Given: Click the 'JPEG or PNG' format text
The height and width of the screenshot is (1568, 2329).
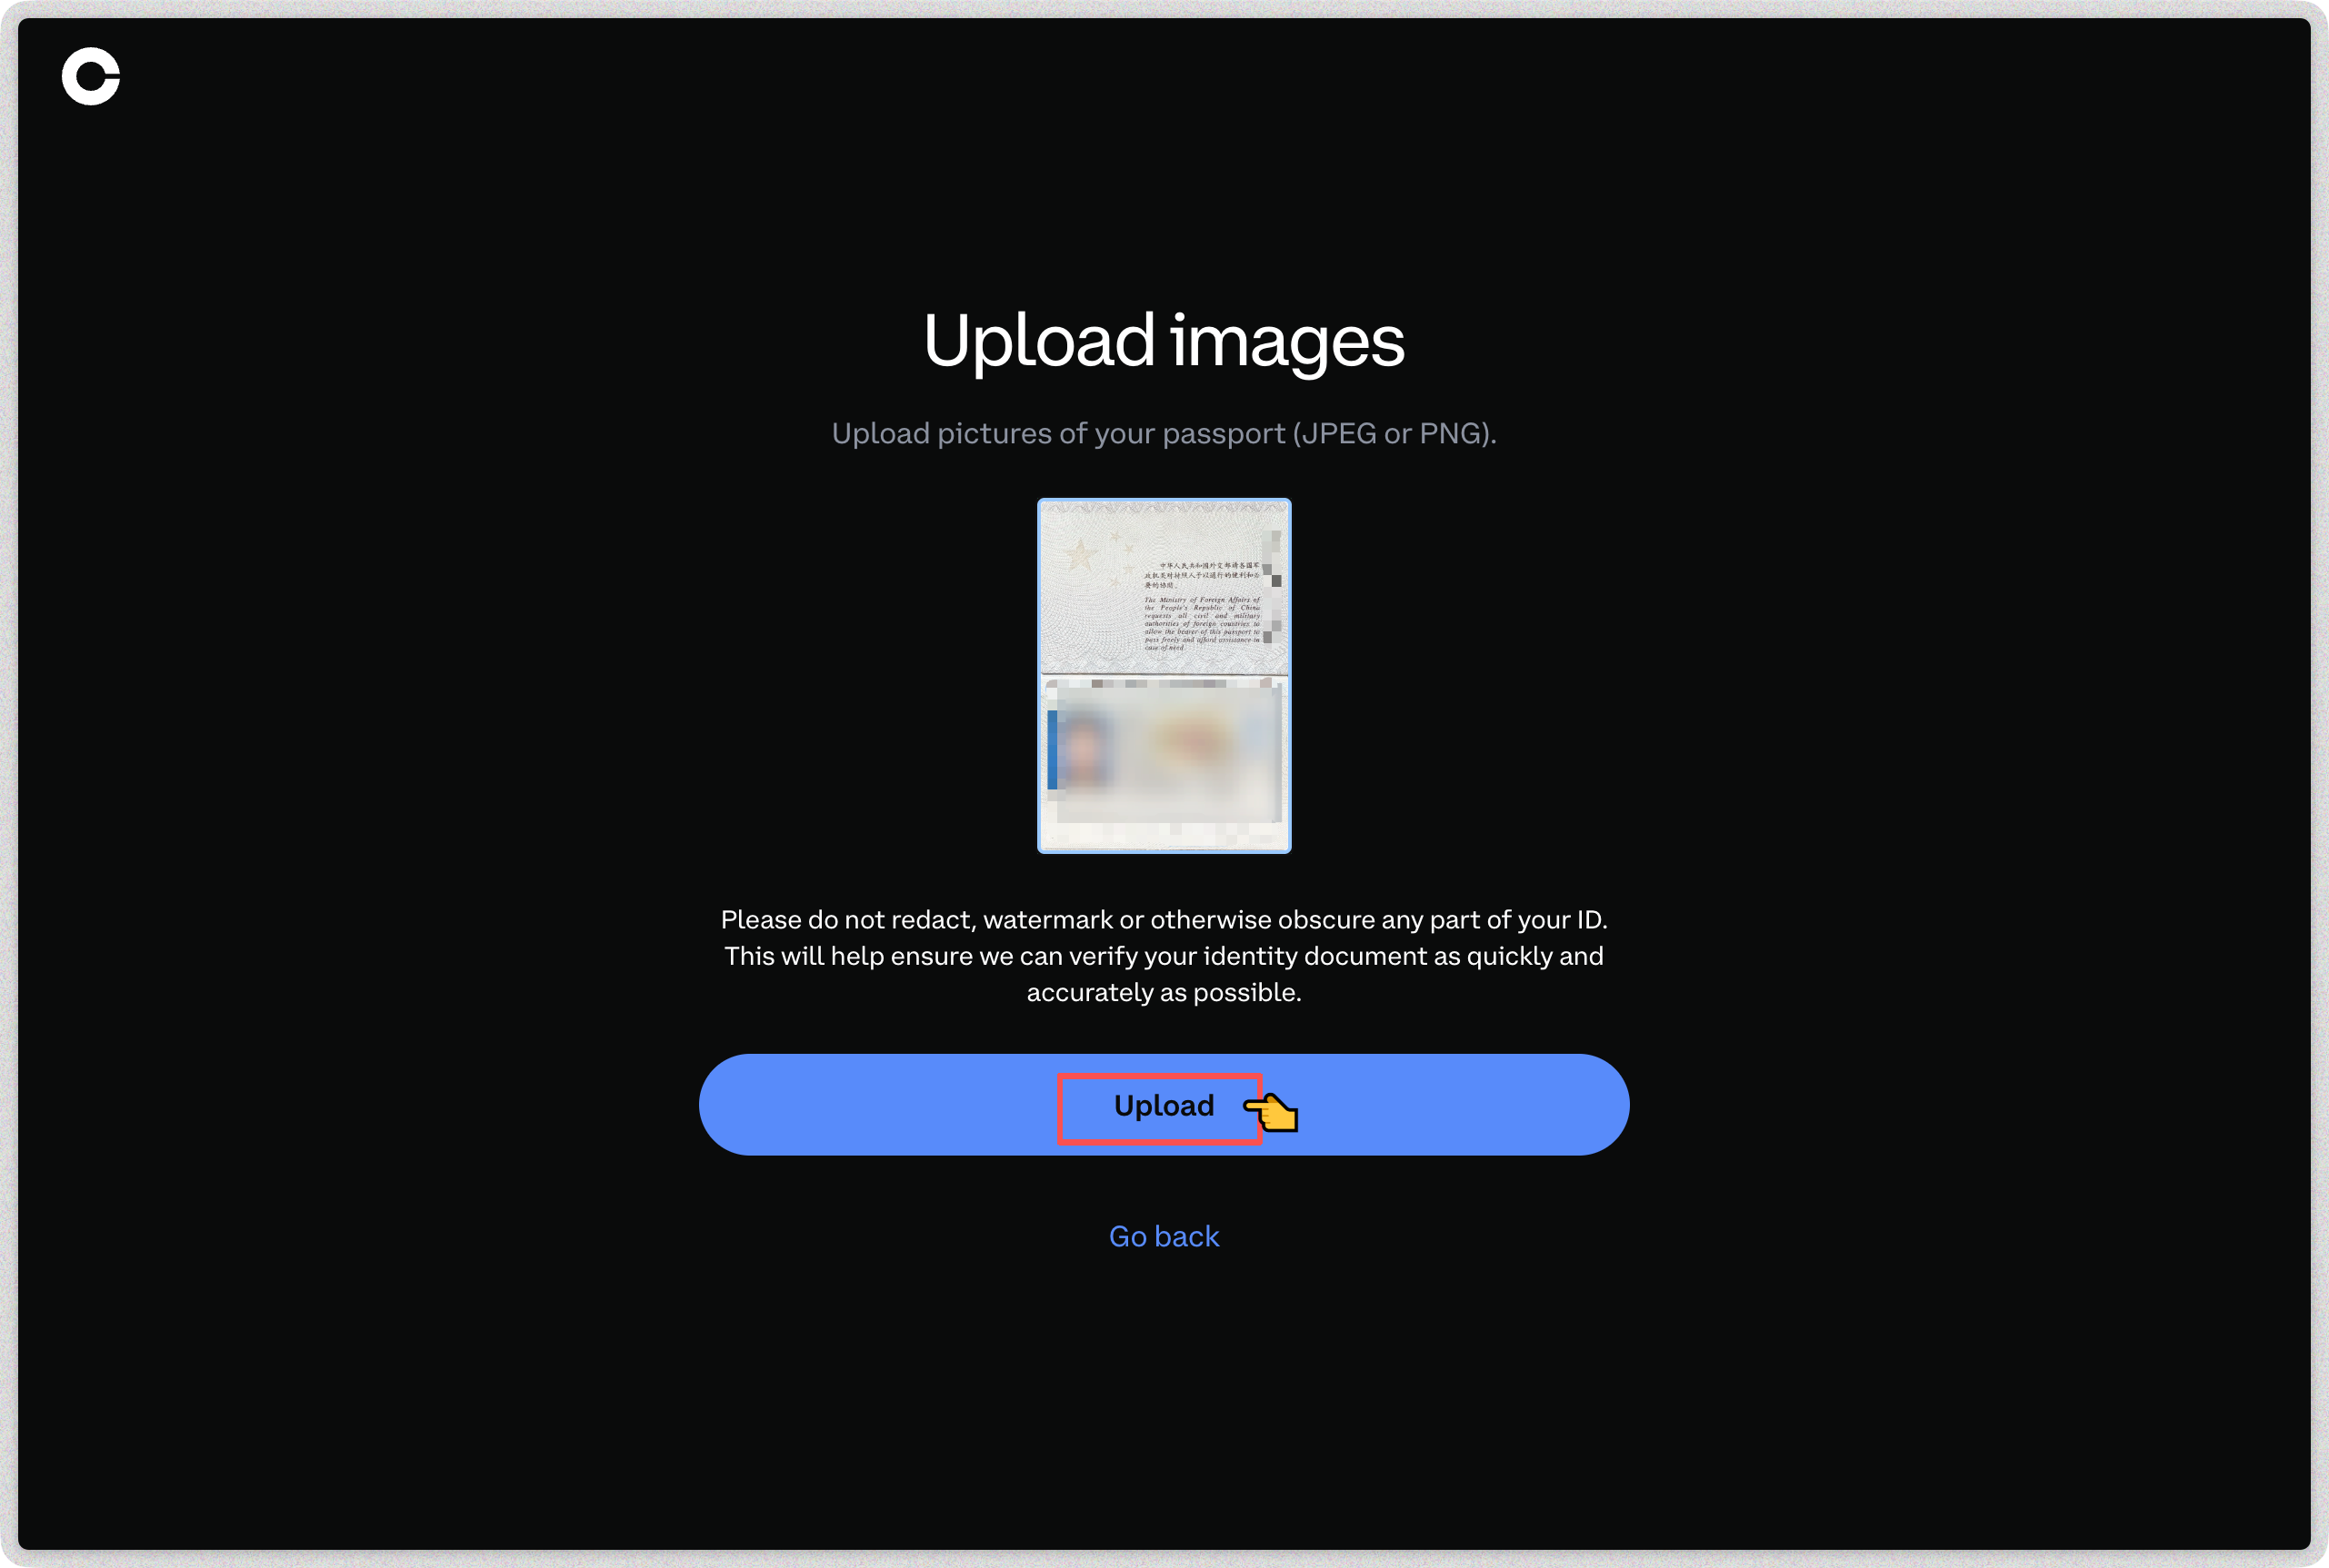Looking at the screenshot, I should 1393,433.
